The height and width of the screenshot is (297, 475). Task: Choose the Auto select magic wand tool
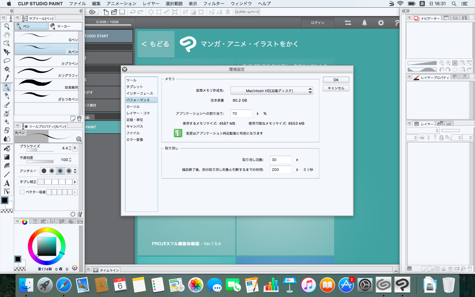(7, 69)
